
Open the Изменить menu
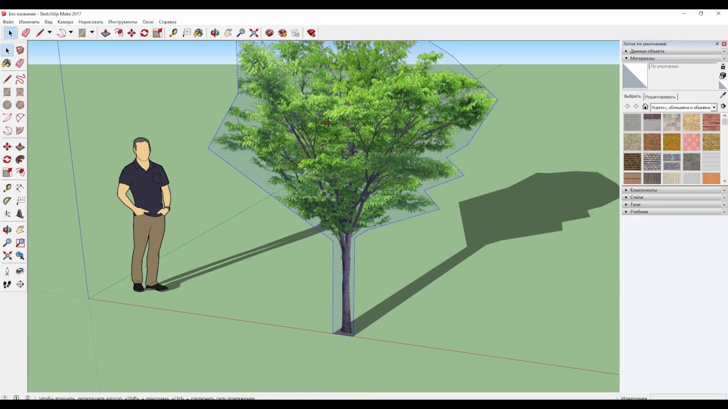click(29, 22)
